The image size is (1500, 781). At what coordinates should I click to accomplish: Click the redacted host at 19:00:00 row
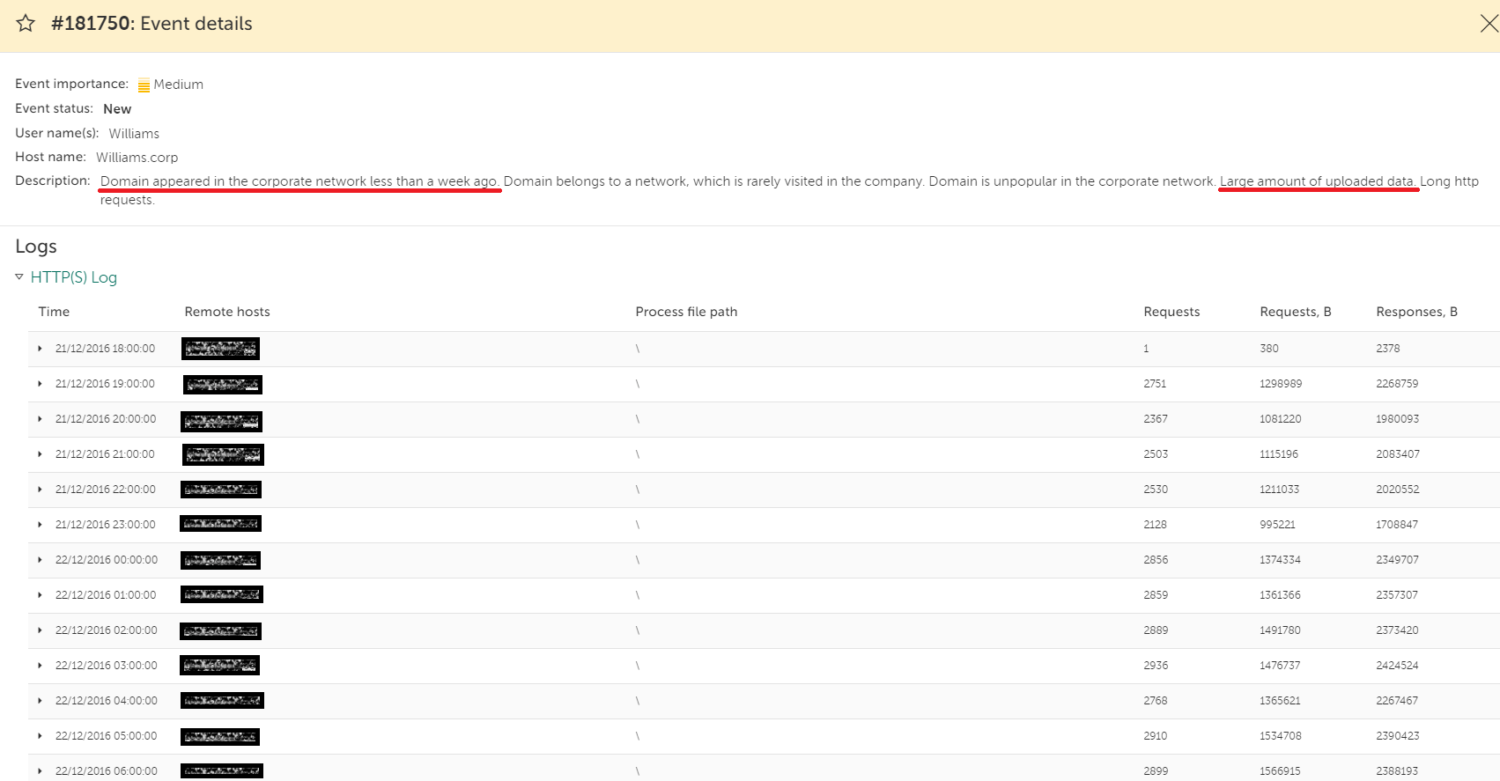click(223, 384)
